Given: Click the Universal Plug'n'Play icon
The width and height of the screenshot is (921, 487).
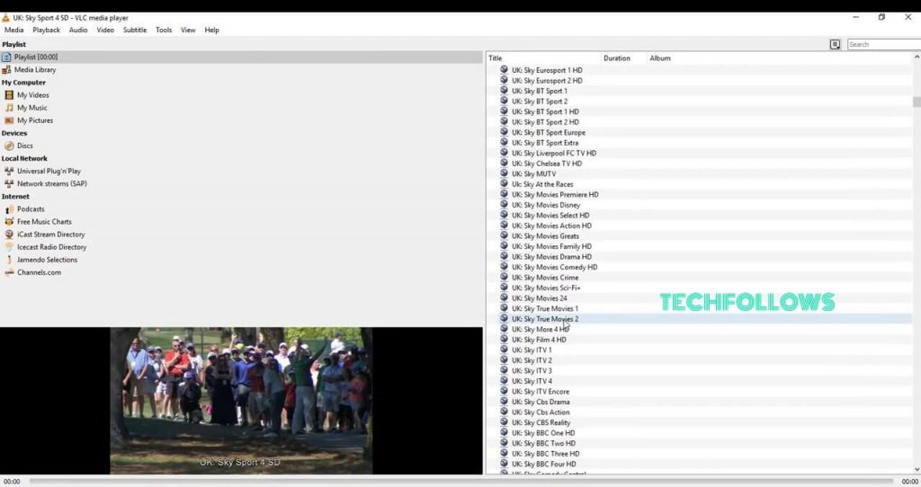Looking at the screenshot, I should (9, 172).
